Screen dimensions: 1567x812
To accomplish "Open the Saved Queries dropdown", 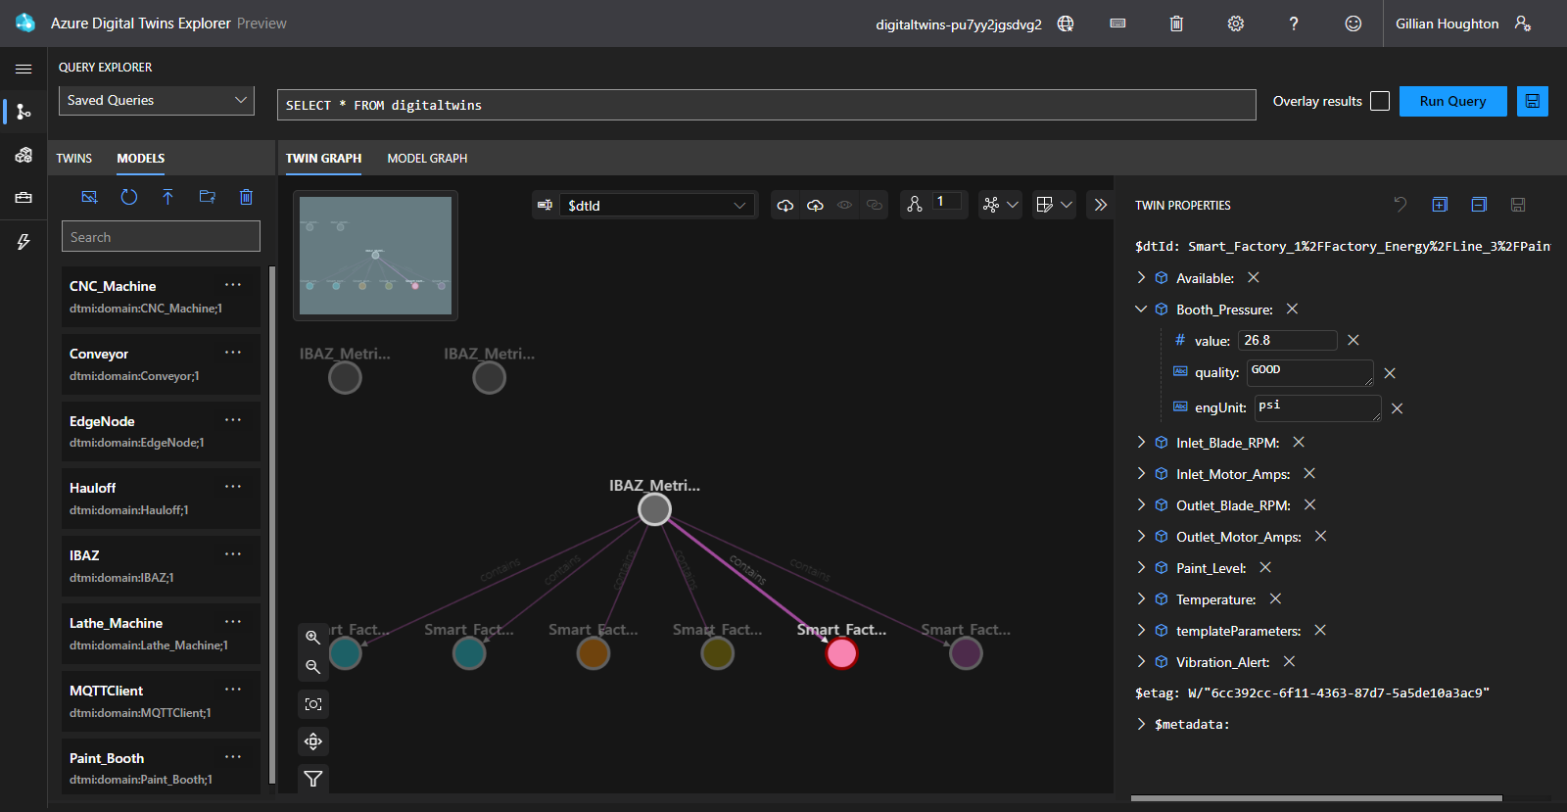I will [x=157, y=100].
